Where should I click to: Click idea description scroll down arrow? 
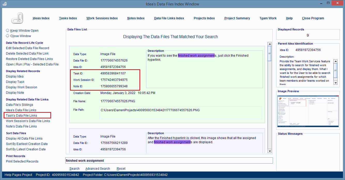point(335,83)
